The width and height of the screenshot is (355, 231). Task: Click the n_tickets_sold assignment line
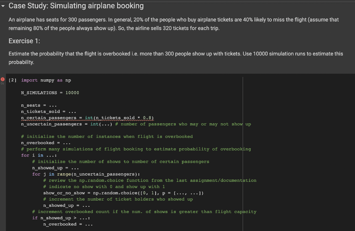click(x=43, y=111)
